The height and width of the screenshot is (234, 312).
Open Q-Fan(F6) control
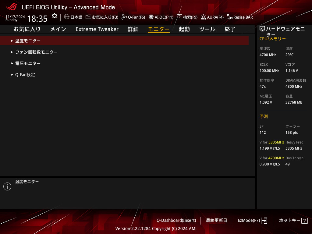click(136, 17)
